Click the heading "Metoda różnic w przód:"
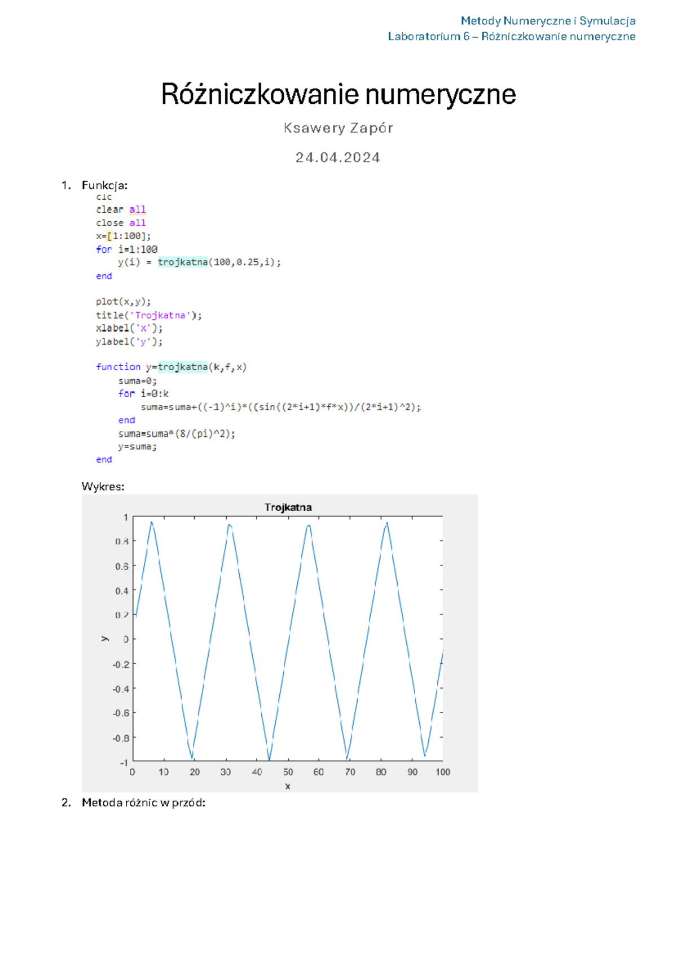The height and width of the screenshot is (957, 677). tap(143, 802)
